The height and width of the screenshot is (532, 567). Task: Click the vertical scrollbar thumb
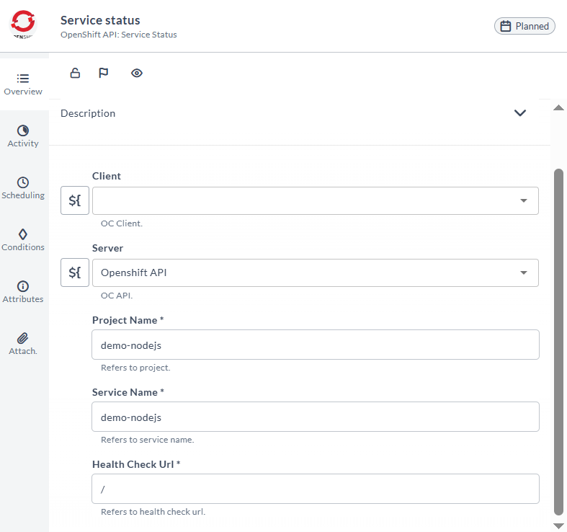coord(558,342)
